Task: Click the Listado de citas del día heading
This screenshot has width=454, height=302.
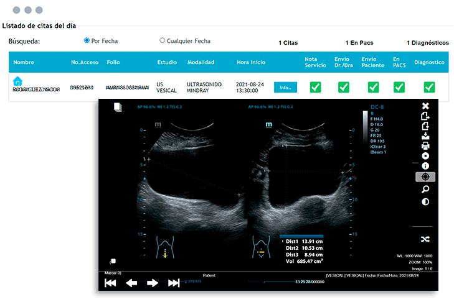Action: tap(39, 25)
